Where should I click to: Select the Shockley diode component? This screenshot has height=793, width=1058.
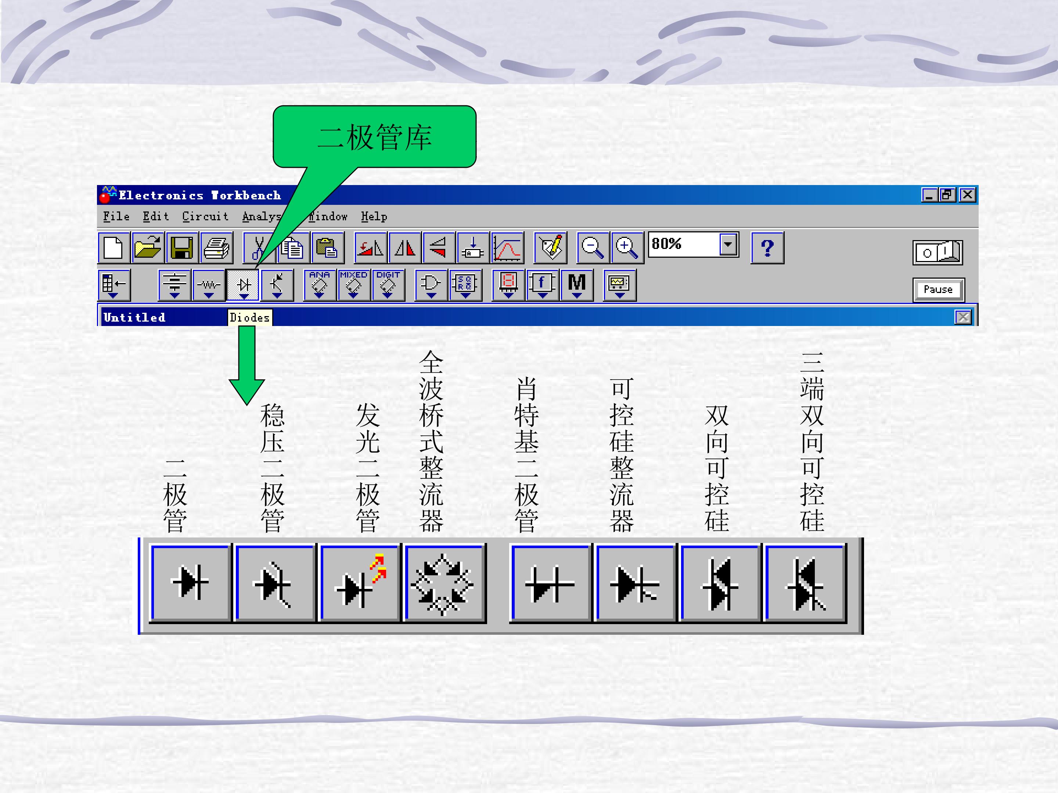[550, 583]
